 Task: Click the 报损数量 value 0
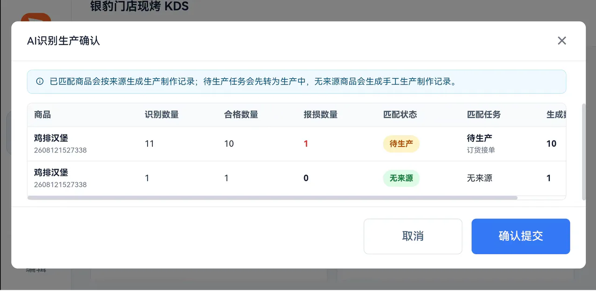[x=306, y=178]
